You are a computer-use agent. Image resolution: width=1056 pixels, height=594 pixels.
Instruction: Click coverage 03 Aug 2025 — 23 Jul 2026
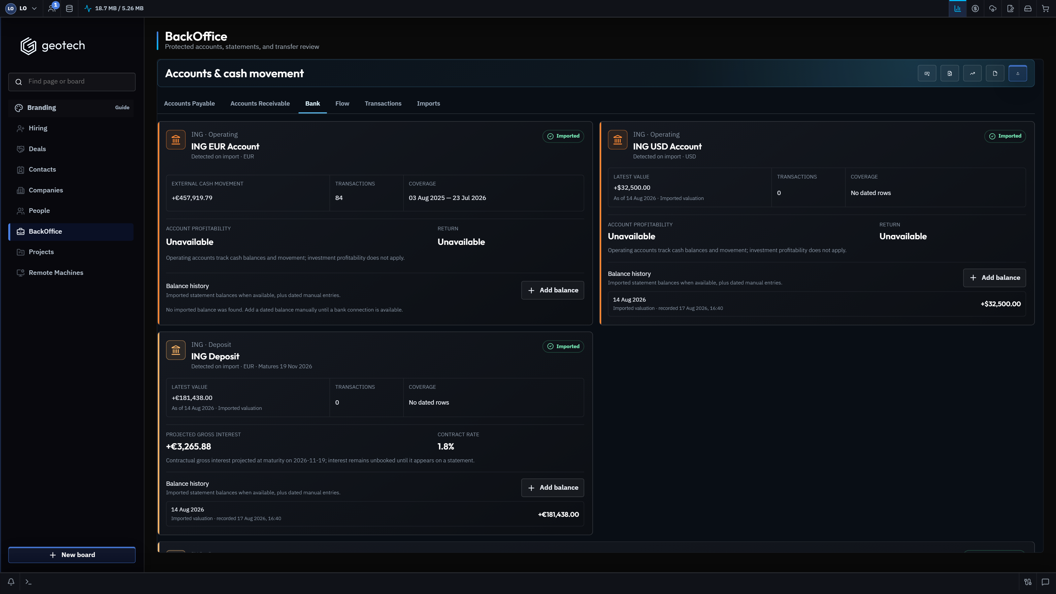pyautogui.click(x=447, y=198)
